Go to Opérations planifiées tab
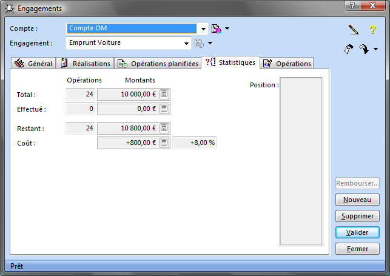This screenshot has height=276, width=390. (x=158, y=64)
